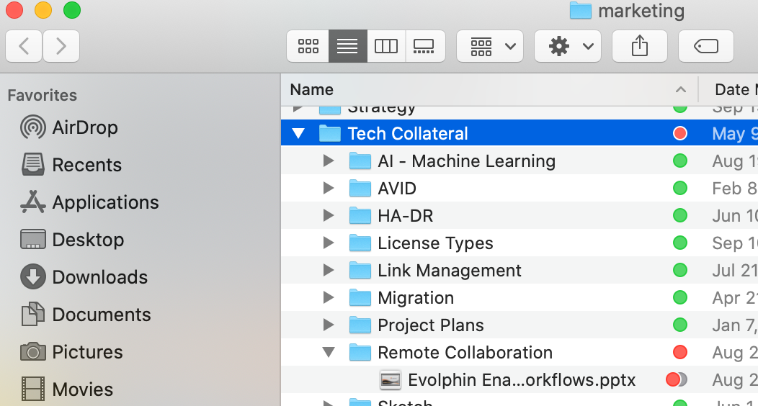Click the red status dot for Remote Collaboration

click(680, 353)
